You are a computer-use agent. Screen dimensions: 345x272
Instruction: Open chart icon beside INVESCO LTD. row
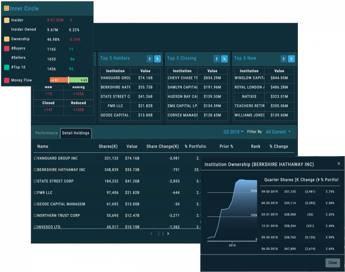(35, 227)
